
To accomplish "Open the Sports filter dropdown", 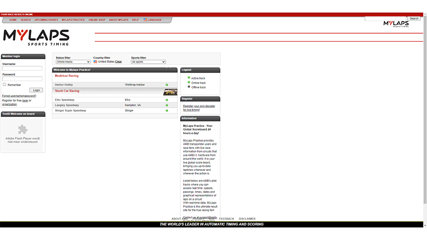I will (x=148, y=62).
